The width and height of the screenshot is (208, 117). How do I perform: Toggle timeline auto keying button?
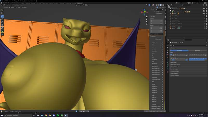pos(76,111)
